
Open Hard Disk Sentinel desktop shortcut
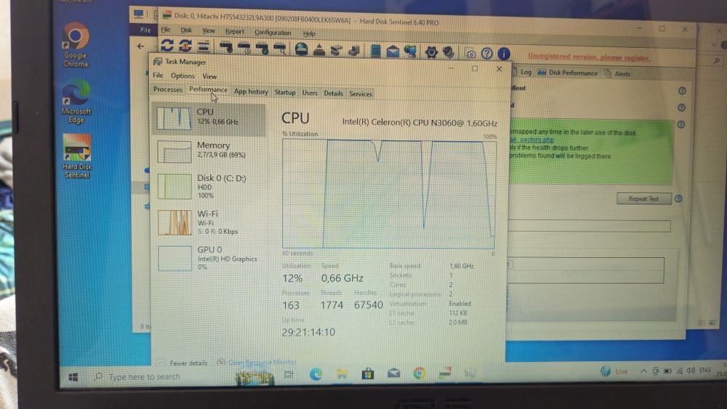(x=77, y=156)
